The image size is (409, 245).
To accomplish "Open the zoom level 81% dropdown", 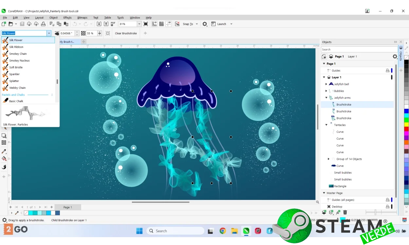I will (139, 24).
